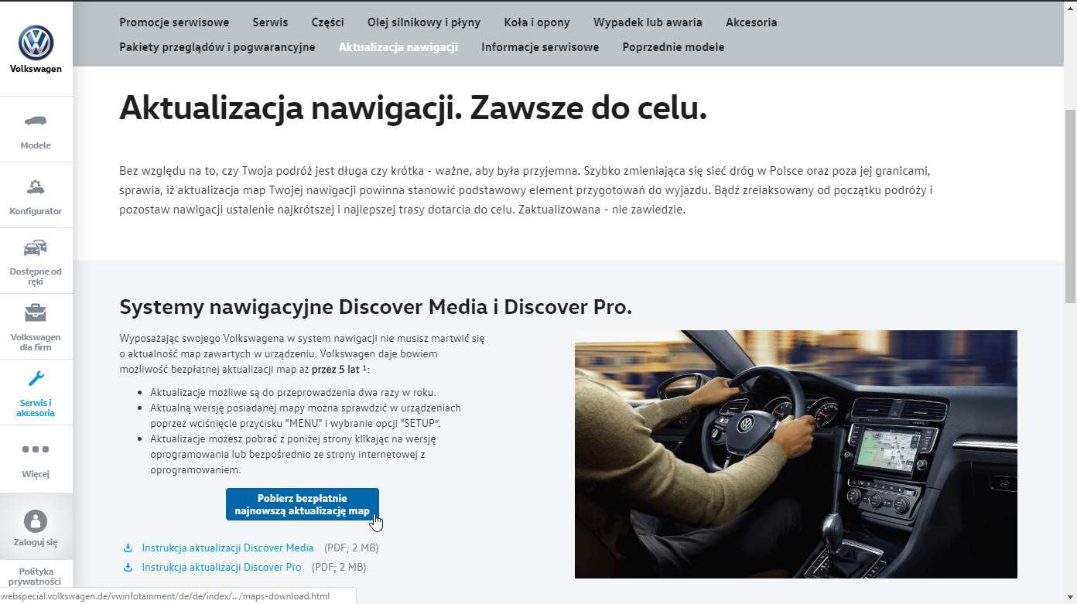Image resolution: width=1077 pixels, height=604 pixels.
Task: Click the heading 'Aktualizacja nawigacji. Zawsze do celu.'
Action: point(413,108)
